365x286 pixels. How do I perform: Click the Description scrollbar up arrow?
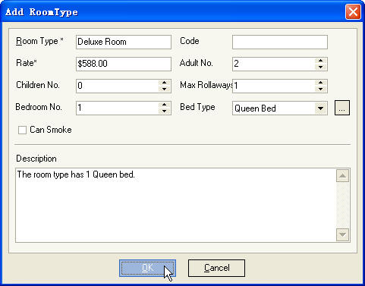point(342,176)
